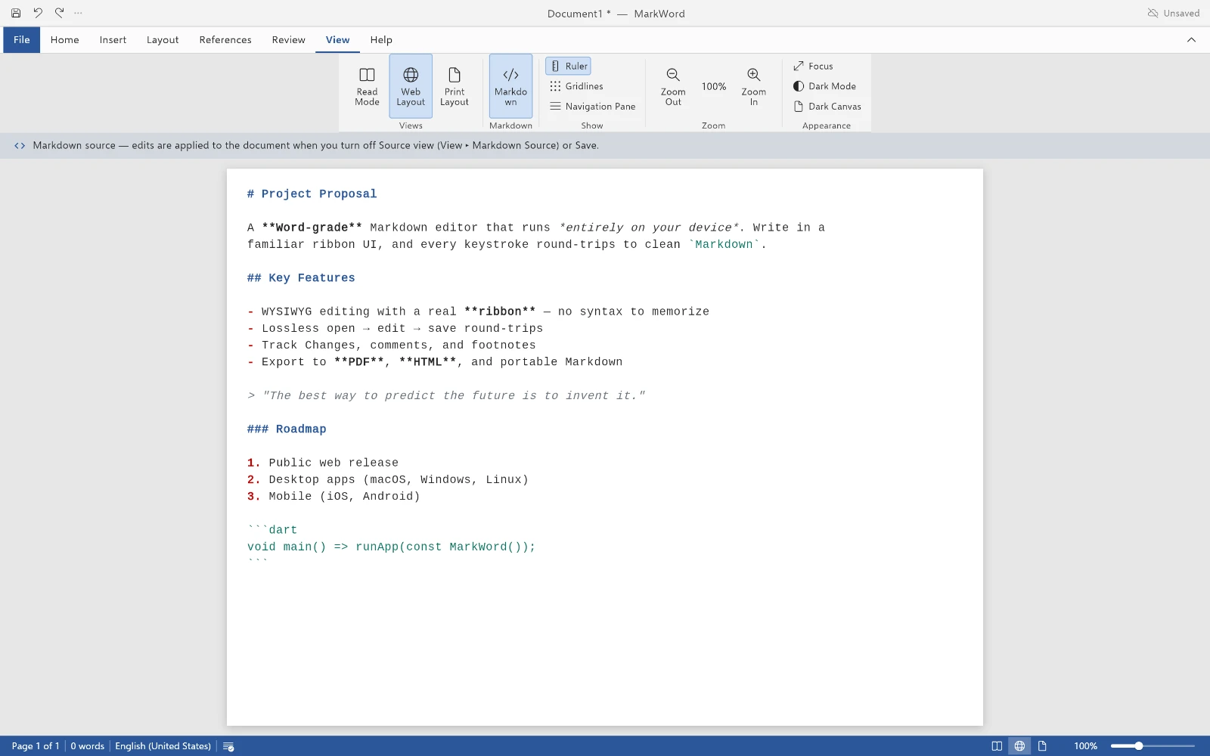This screenshot has width=1210, height=756.
Task: Click the Zoom Out button
Action: [673, 86]
